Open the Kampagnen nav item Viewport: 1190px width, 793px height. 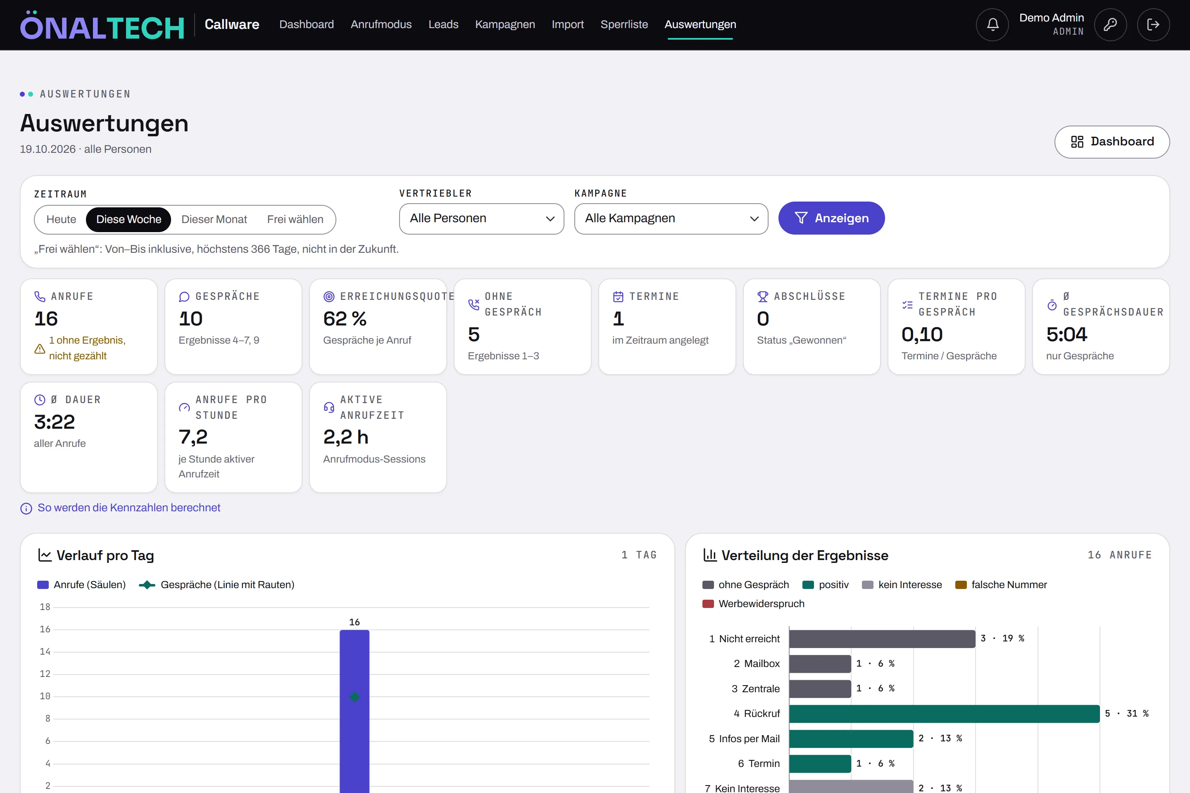[x=505, y=24]
